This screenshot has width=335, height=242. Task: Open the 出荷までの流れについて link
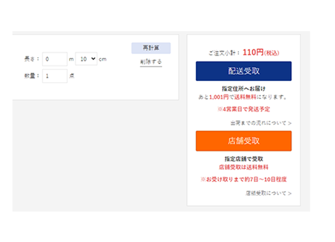tap(261, 123)
